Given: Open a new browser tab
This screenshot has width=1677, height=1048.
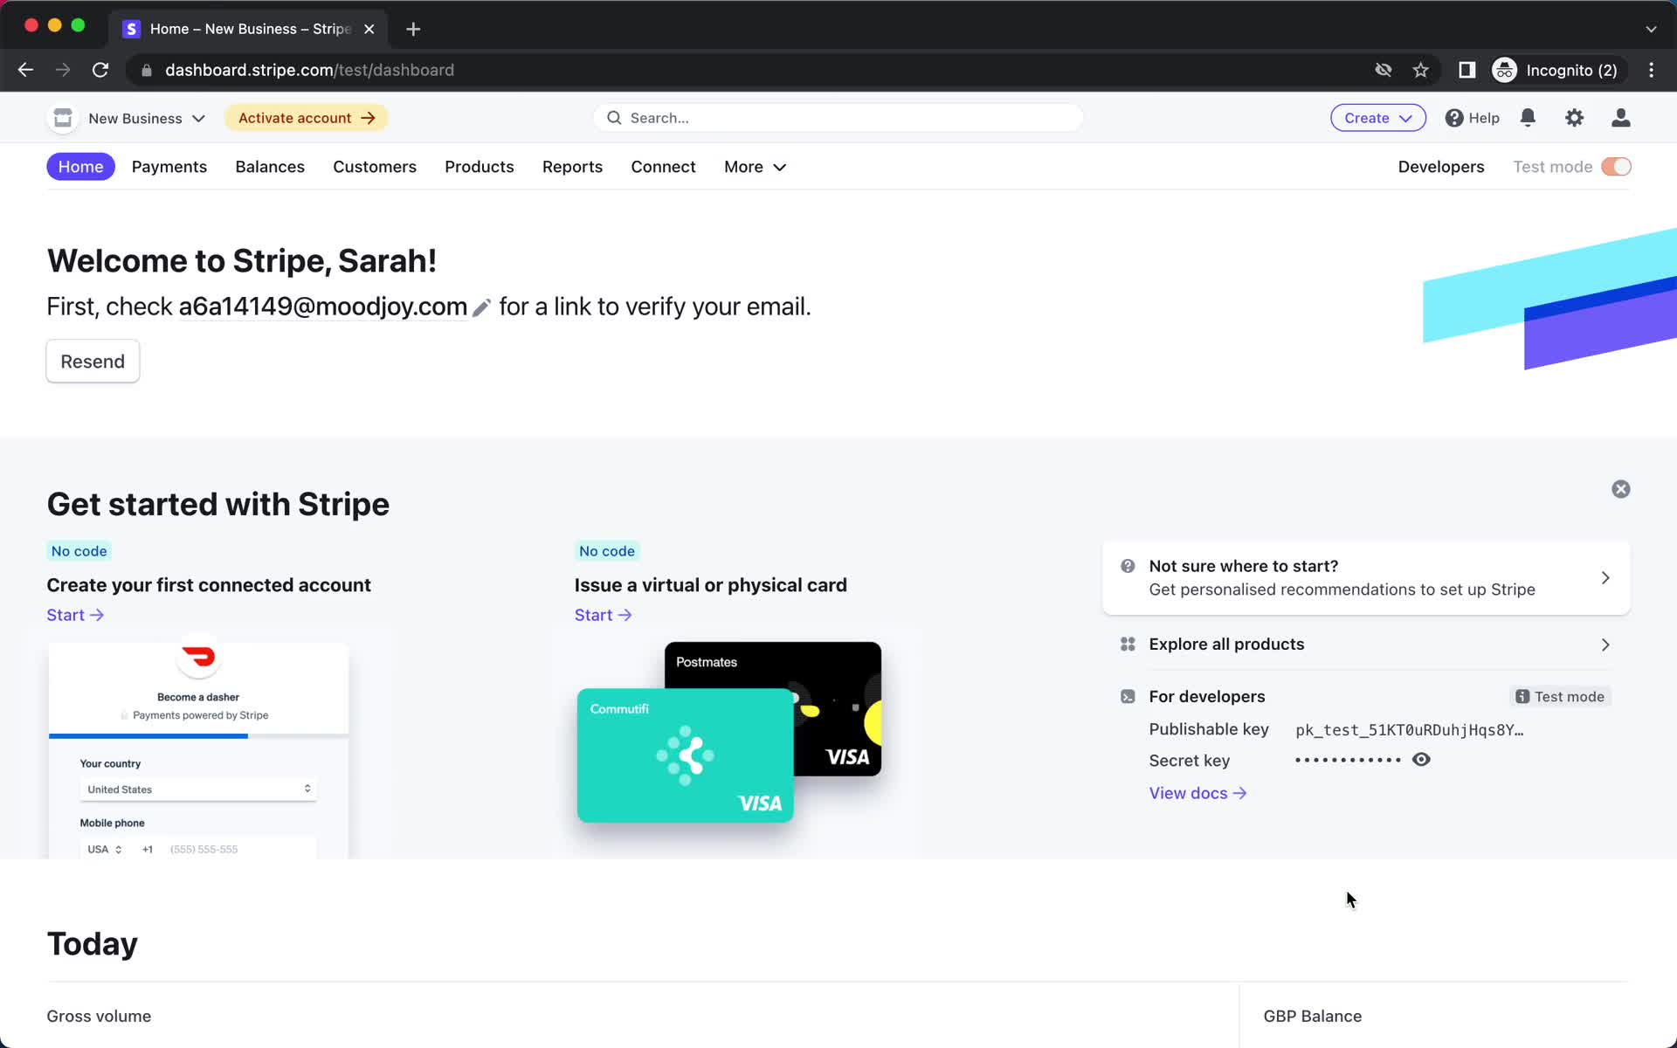Looking at the screenshot, I should (413, 29).
